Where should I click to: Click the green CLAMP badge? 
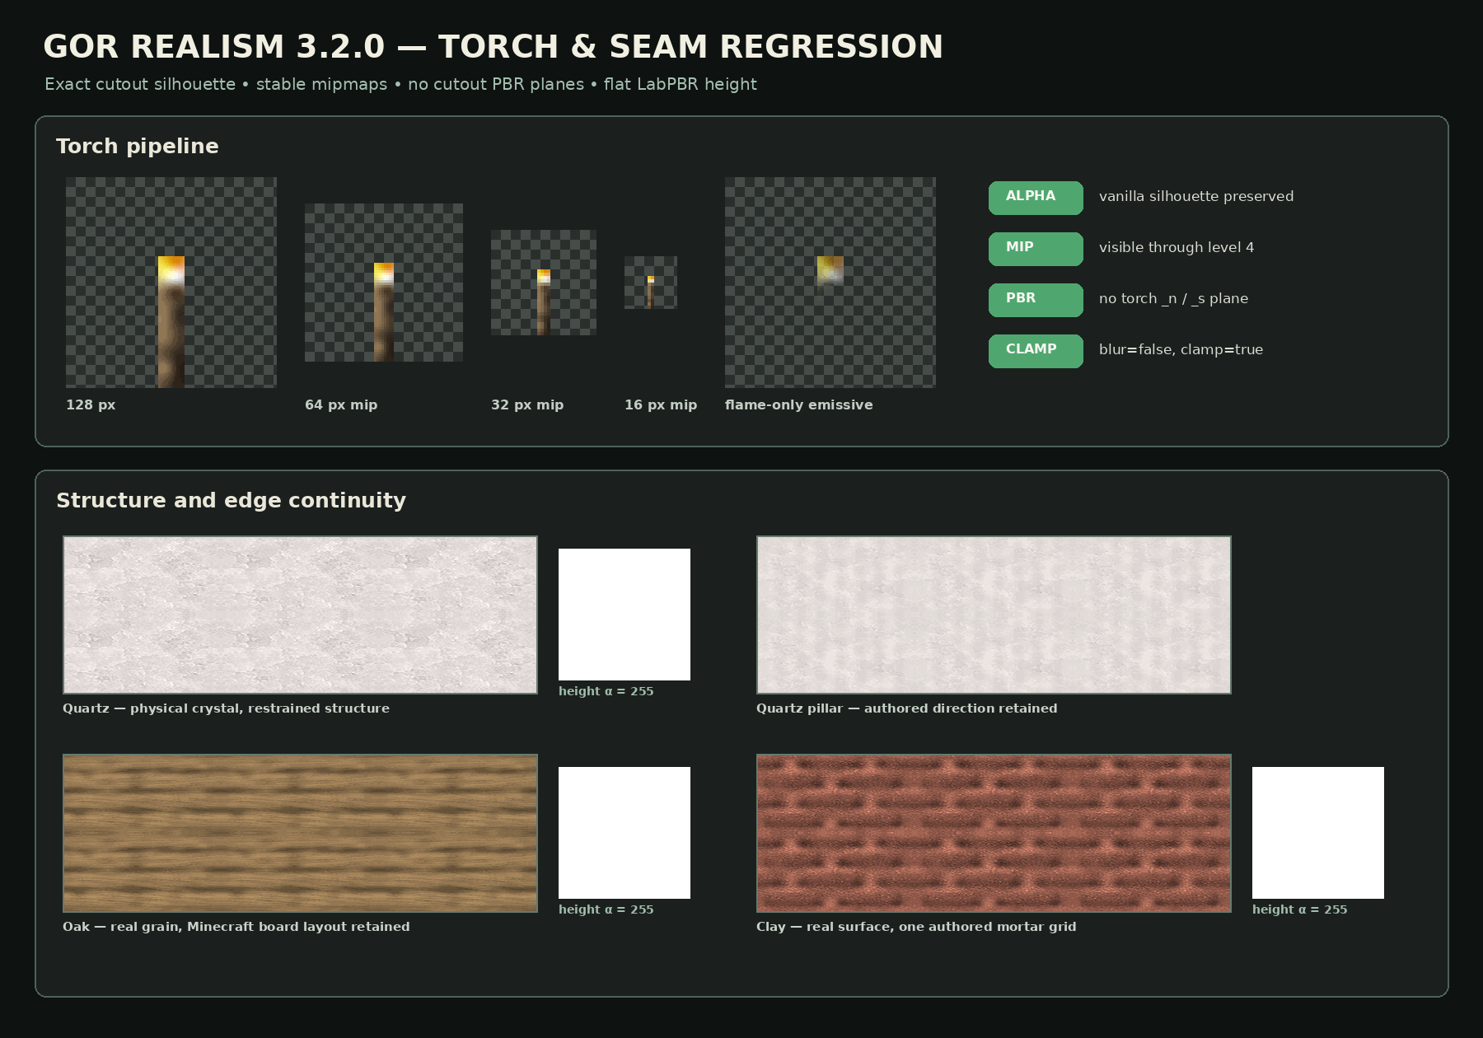1036,351
